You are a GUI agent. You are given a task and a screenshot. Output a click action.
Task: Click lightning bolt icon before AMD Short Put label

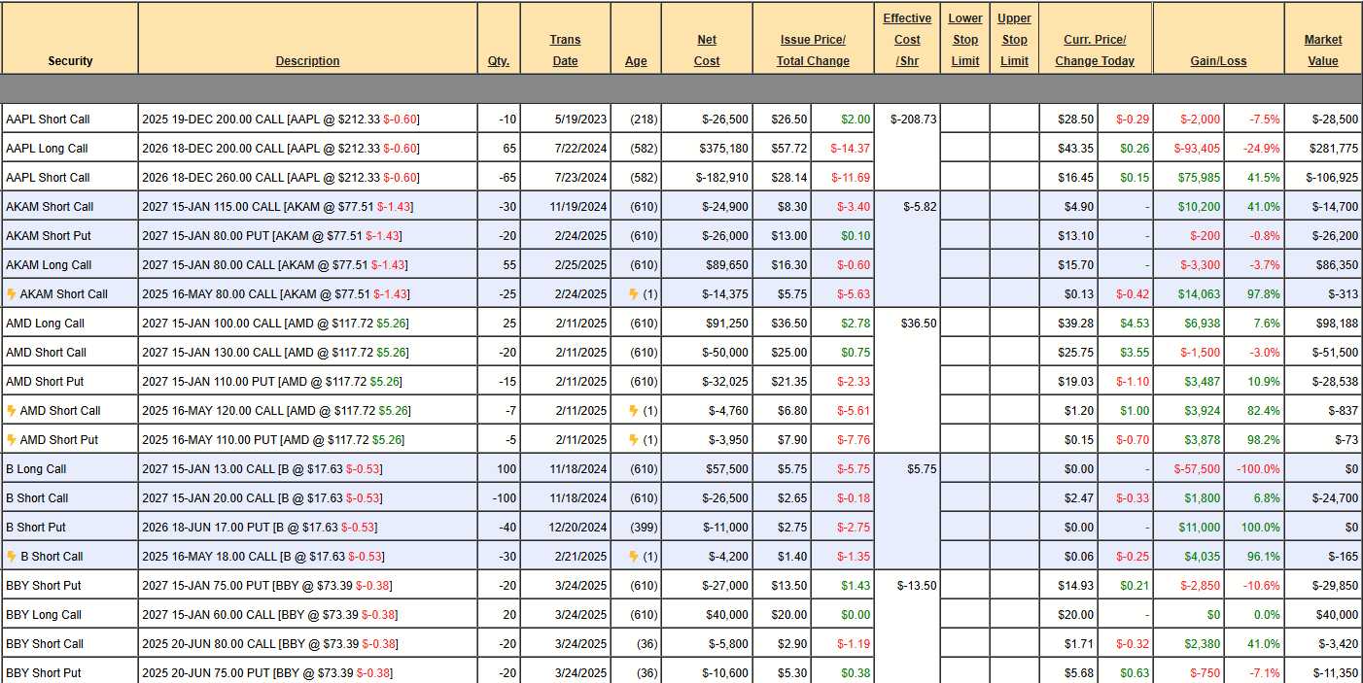point(12,439)
